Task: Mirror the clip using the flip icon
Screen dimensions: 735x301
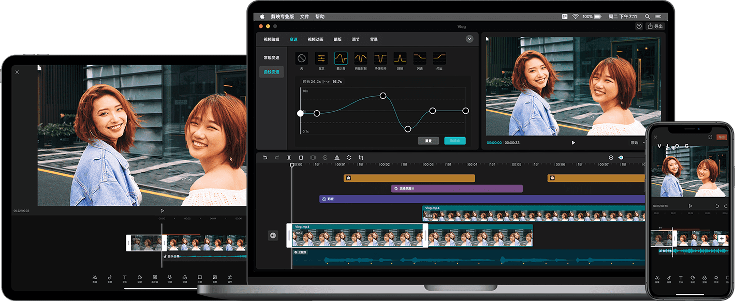Action: pos(337,157)
